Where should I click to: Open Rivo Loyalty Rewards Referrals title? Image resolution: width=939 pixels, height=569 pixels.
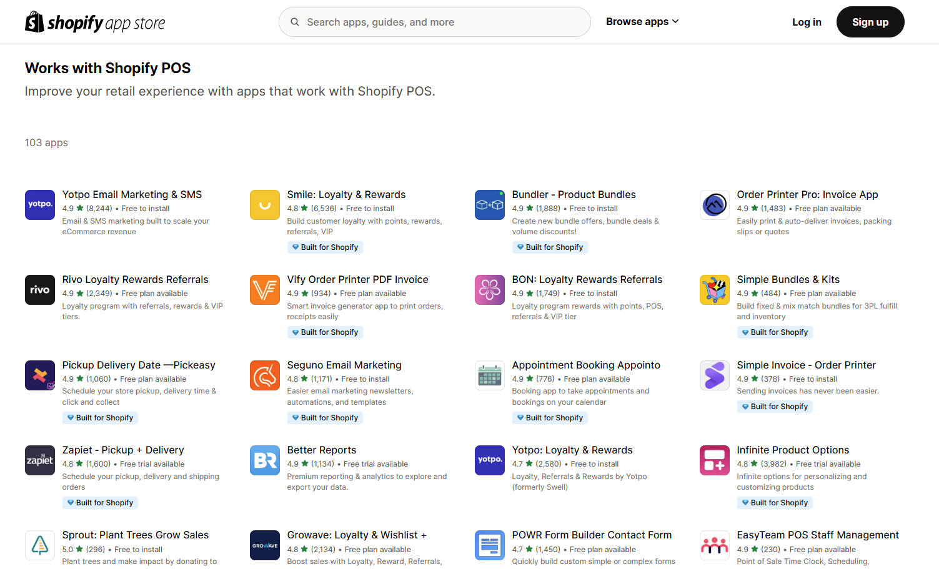[135, 279]
